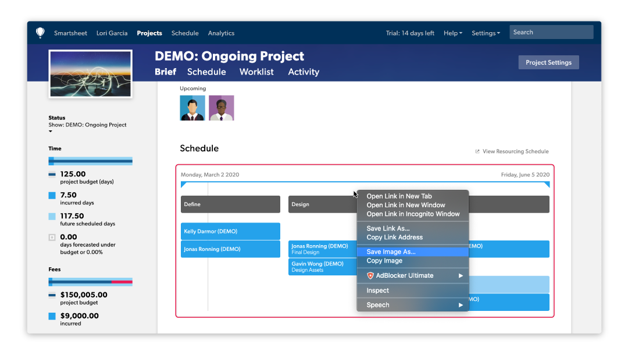Screen dimensions: 628x354
Task: Expand the Status show dropdown arrow
Action: pos(51,132)
